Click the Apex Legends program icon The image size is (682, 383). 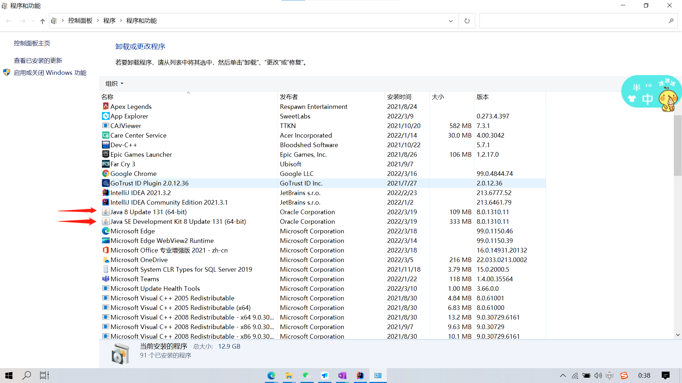105,106
